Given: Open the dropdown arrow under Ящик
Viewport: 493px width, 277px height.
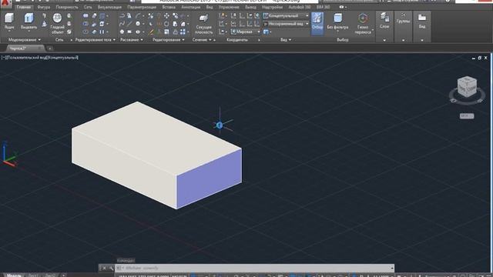Looking at the screenshot, I should click(9, 32).
